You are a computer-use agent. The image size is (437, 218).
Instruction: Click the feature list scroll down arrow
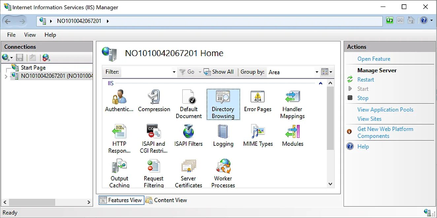click(x=330, y=184)
